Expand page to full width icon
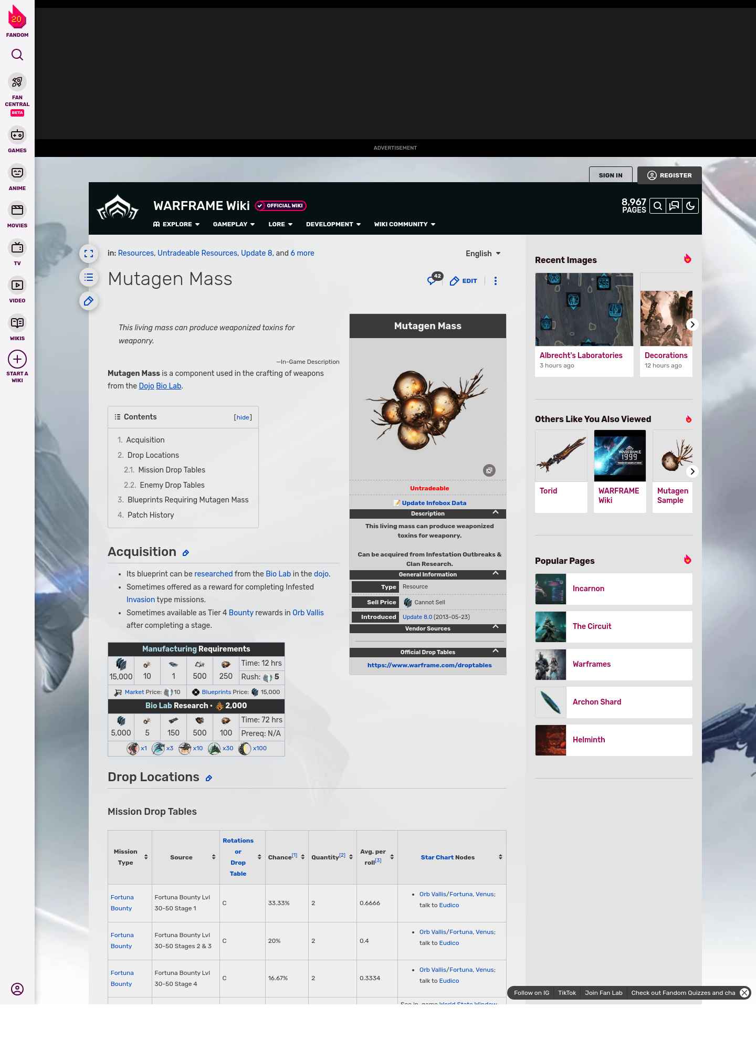Image resolution: width=756 pixels, height=1050 pixels. 89,254
